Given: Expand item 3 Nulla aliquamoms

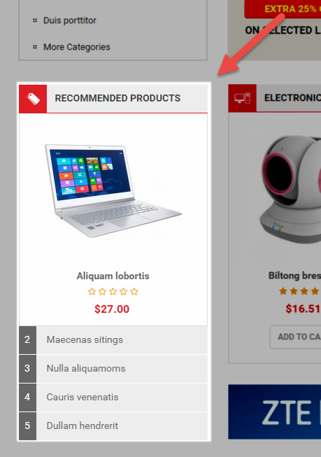Looking at the screenshot, I should click(x=113, y=368).
